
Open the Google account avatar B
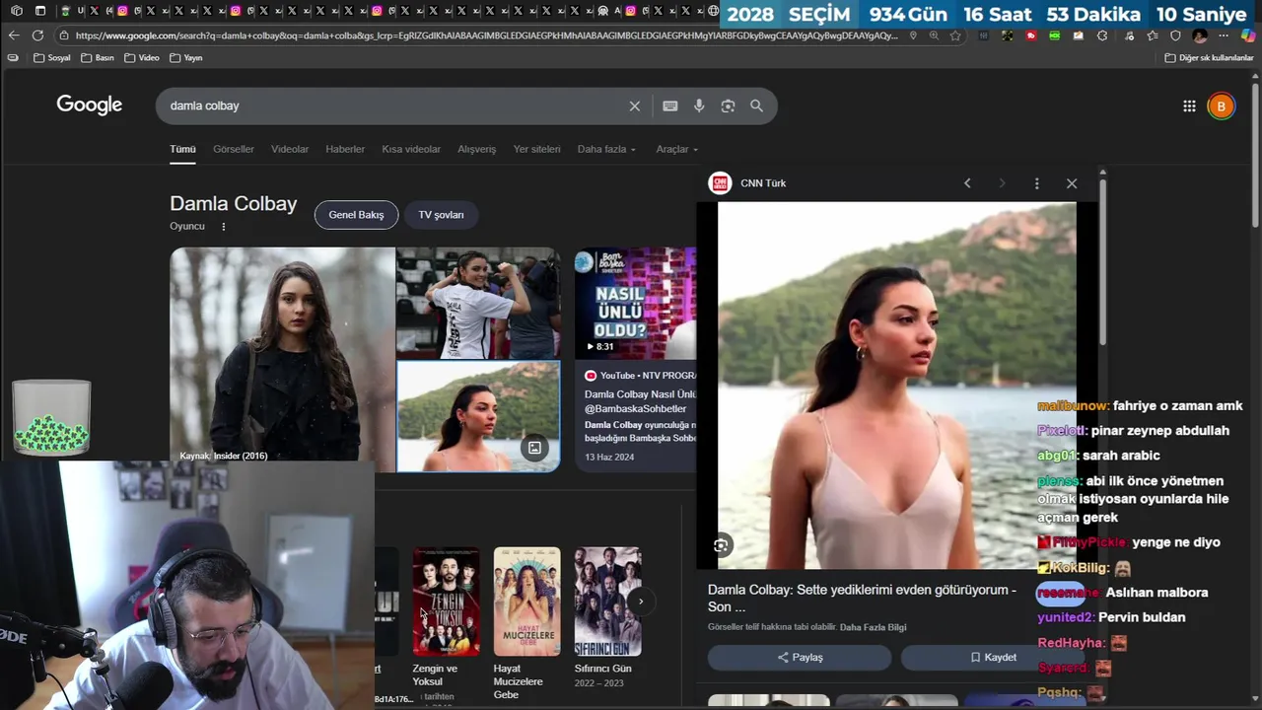[1221, 106]
